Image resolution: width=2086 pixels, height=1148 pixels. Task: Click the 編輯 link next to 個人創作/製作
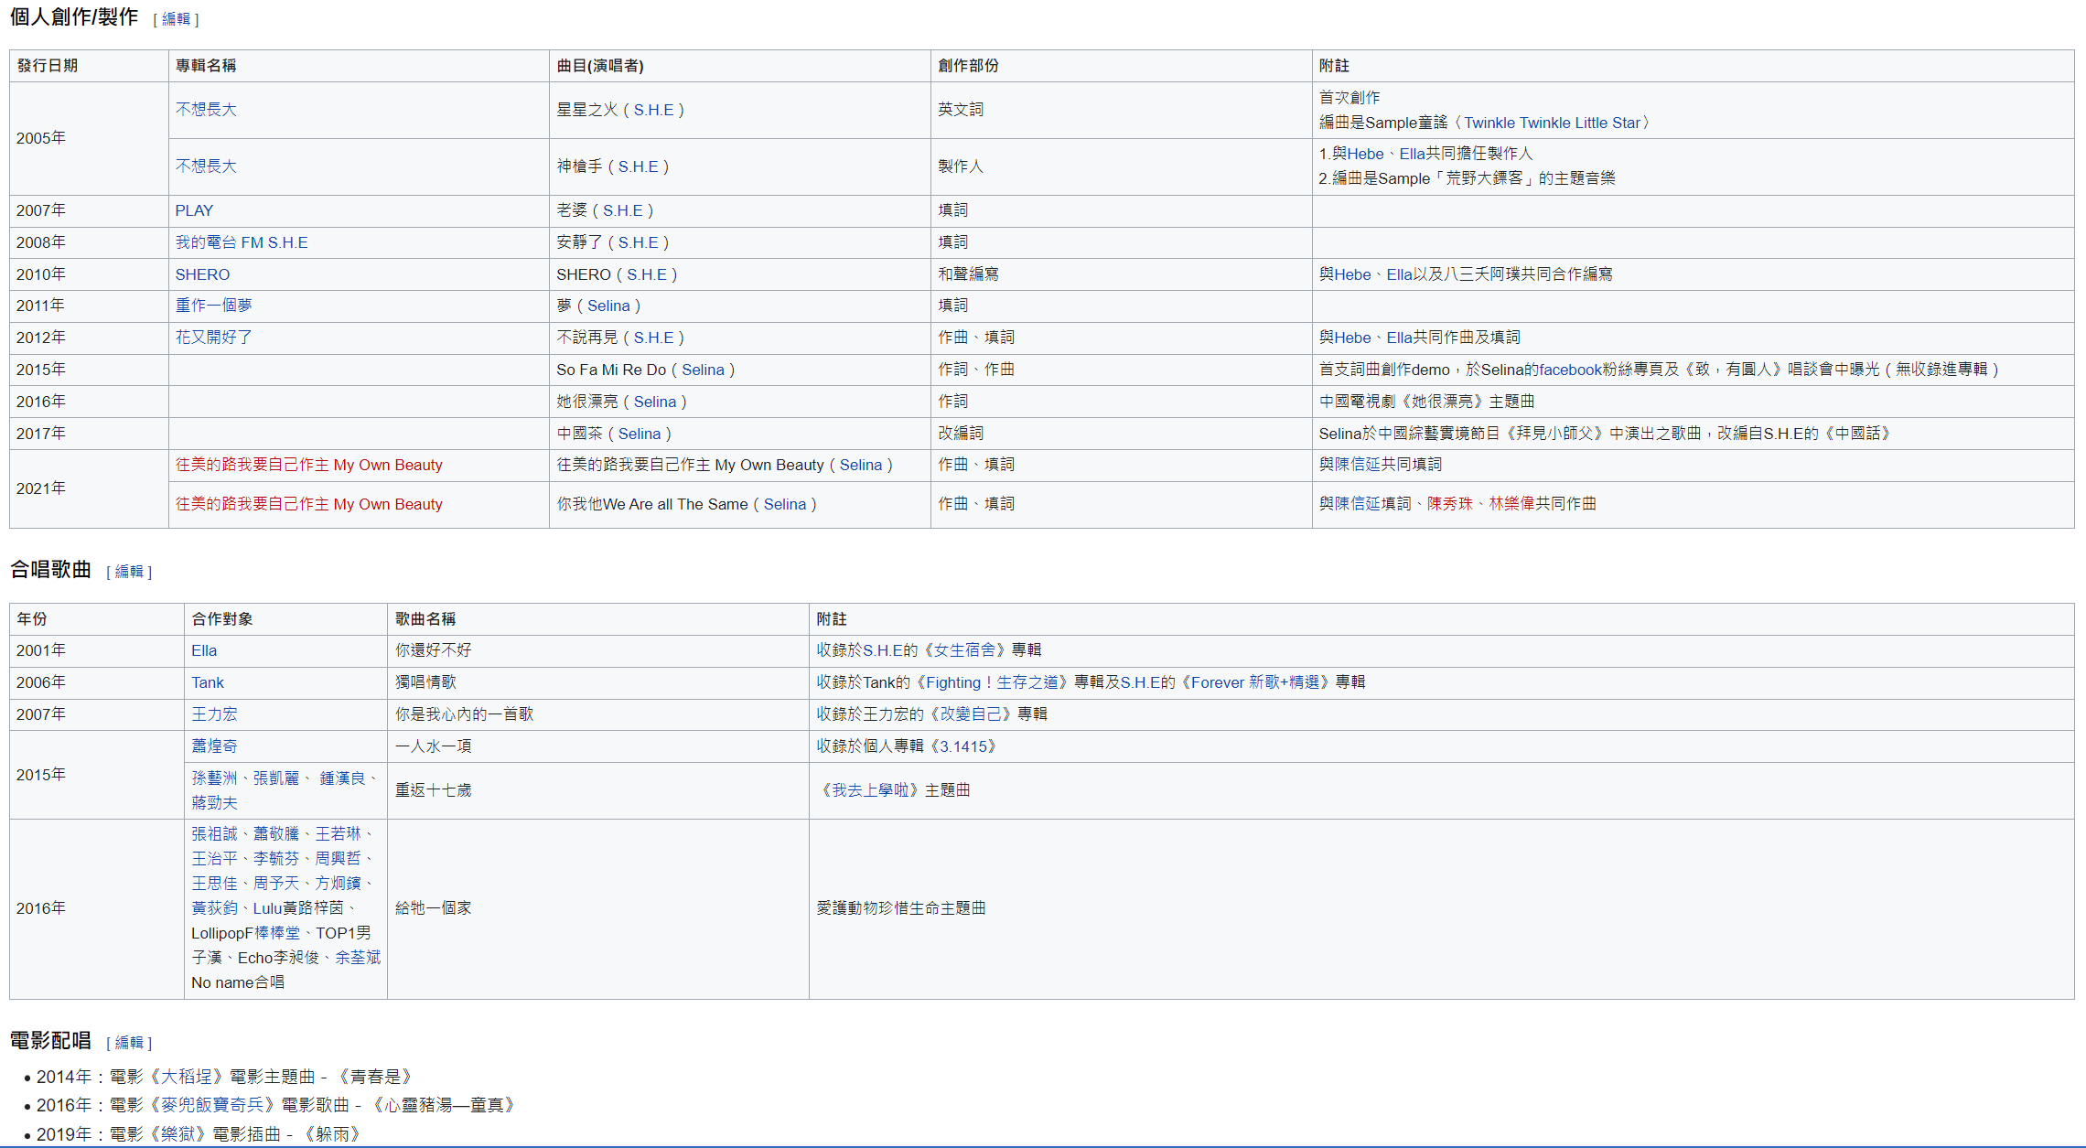[x=176, y=19]
